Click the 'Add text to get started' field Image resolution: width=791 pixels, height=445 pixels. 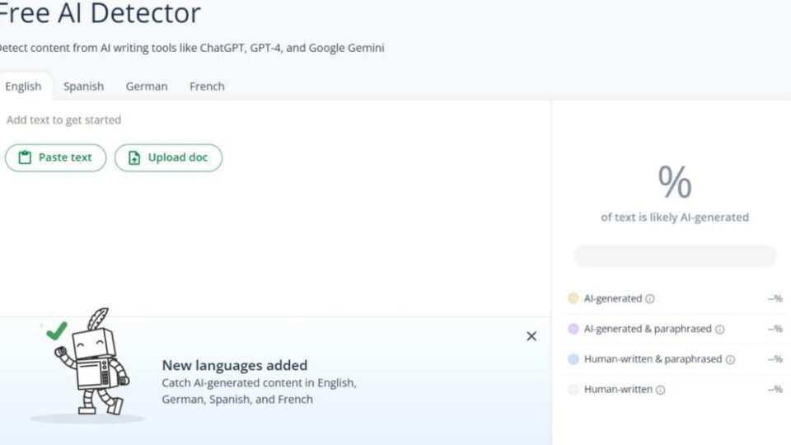pos(63,120)
